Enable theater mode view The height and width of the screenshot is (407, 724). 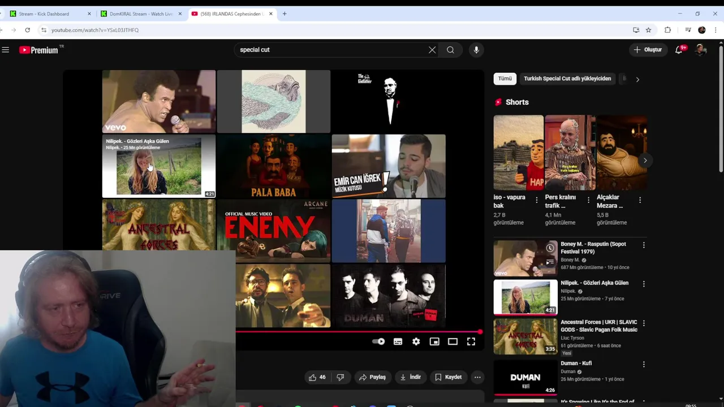pyautogui.click(x=453, y=341)
